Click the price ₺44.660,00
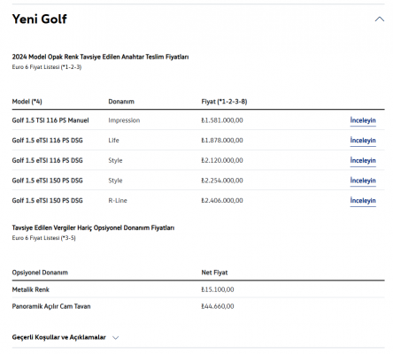The width and height of the screenshot is (393, 354). pos(218,306)
